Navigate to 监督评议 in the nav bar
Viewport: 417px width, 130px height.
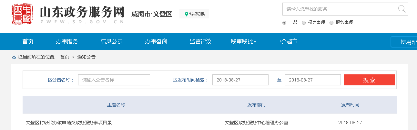[200, 42]
